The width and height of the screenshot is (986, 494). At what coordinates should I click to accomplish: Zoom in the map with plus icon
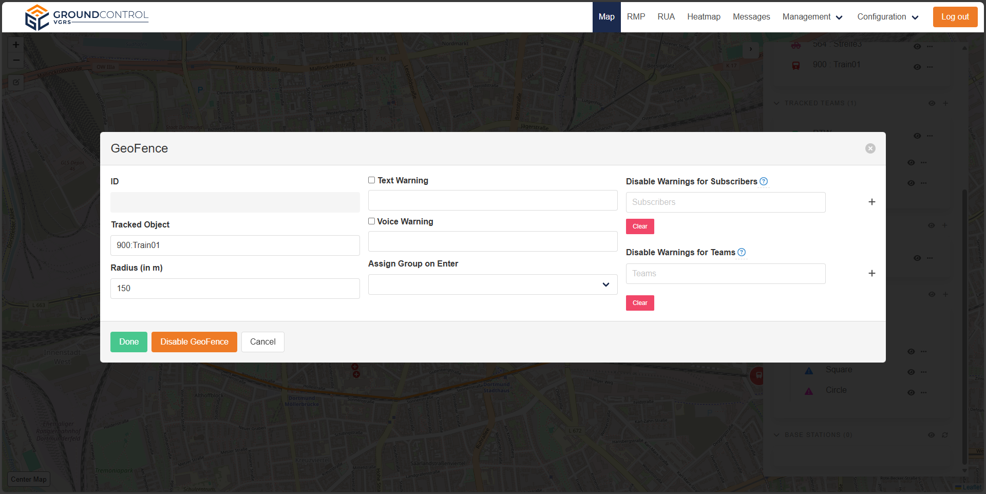pyautogui.click(x=16, y=45)
